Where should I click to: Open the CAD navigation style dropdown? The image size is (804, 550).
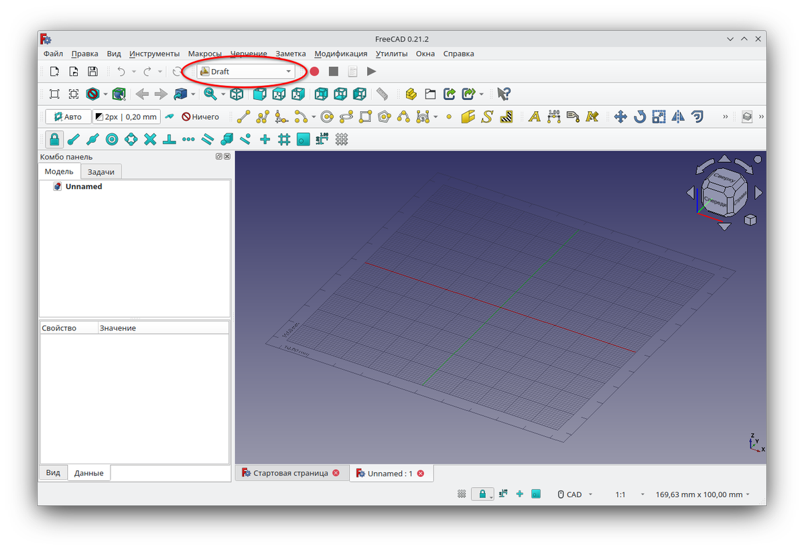click(576, 494)
